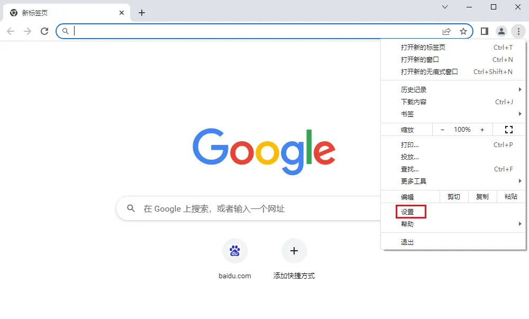The width and height of the screenshot is (529, 319).
Task: Click the 剪切 cut button
Action: (454, 197)
